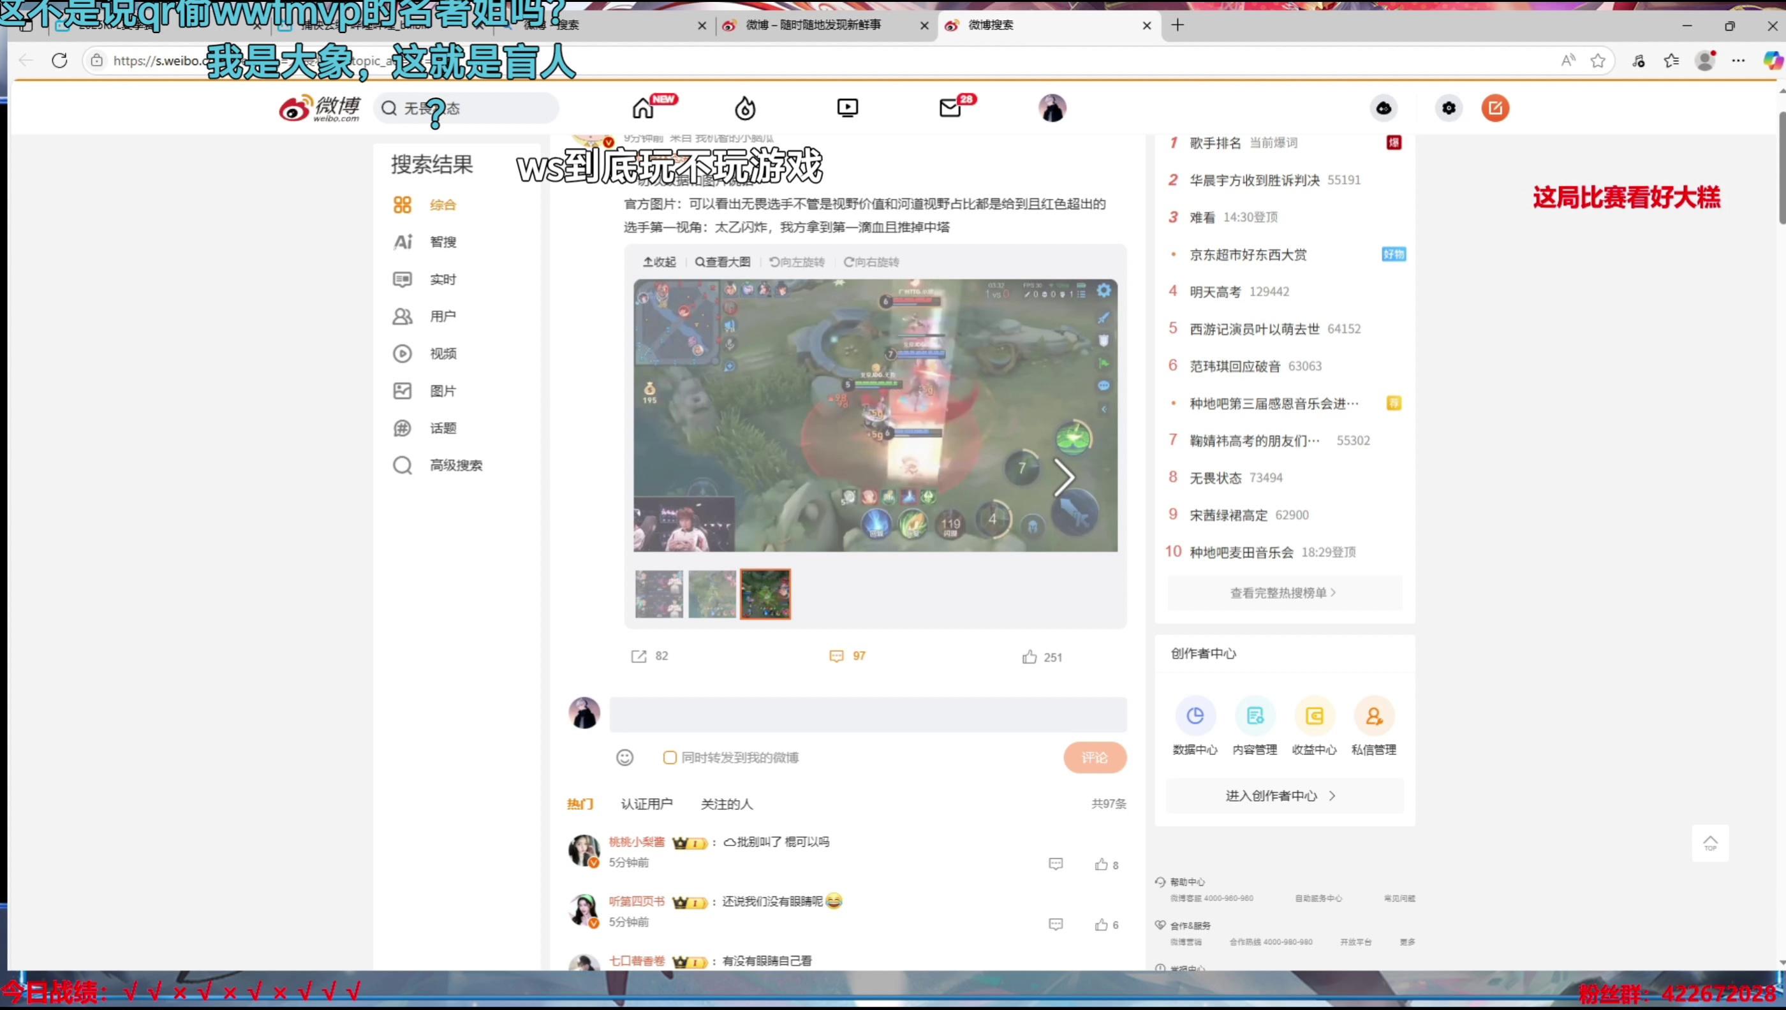This screenshot has width=1786, height=1010.
Task: Open trending topic 歌手排名
Action: pos(1215,143)
